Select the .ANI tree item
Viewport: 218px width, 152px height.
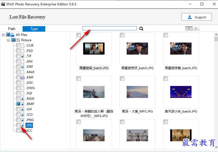pos(29,61)
